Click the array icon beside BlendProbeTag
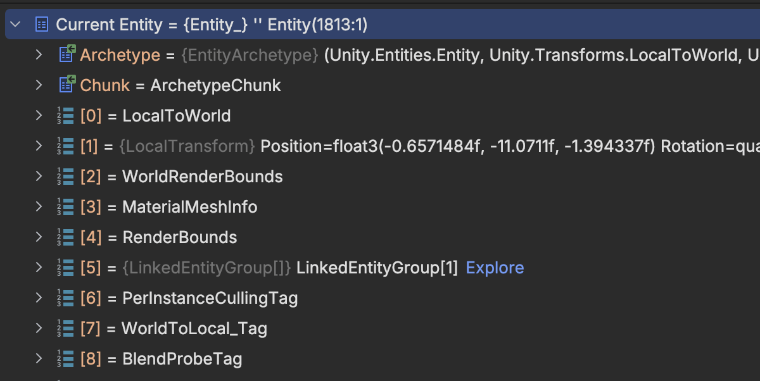 65,359
